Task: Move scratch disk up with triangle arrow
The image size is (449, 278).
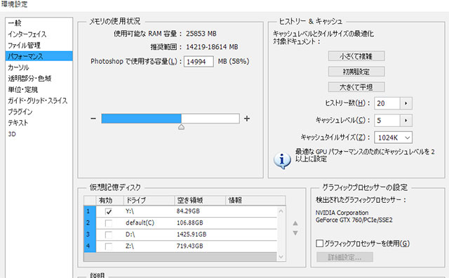Action: click(x=295, y=223)
